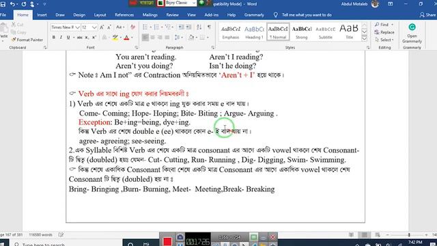Open underline style dropdown arrow
Screen dimensions: 437x246
(74, 38)
